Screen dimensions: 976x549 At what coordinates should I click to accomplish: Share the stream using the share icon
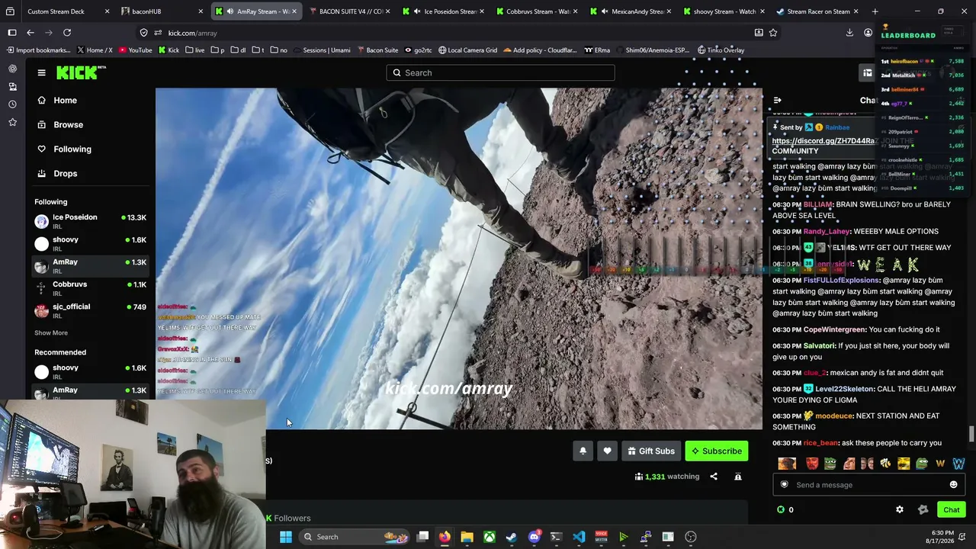pos(714,477)
